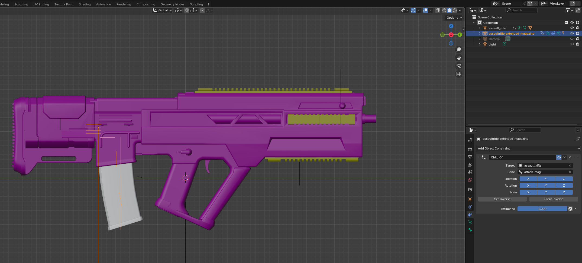
Task: Uncheck the Collection checkbox in the outliner
Action: click(566, 22)
